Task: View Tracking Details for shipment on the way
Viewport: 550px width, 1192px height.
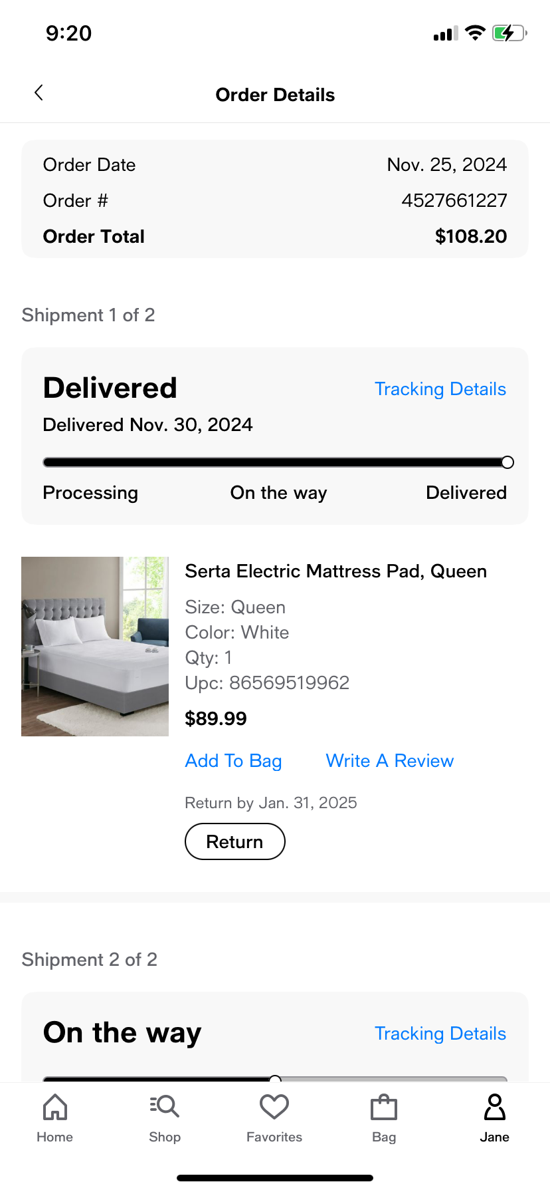Action: coord(440,1034)
